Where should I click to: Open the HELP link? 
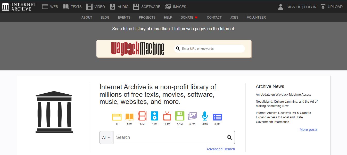tap(168, 18)
